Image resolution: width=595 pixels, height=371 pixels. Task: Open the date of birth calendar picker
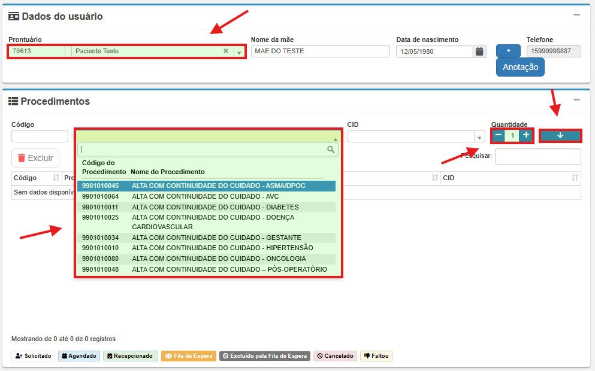tap(479, 52)
